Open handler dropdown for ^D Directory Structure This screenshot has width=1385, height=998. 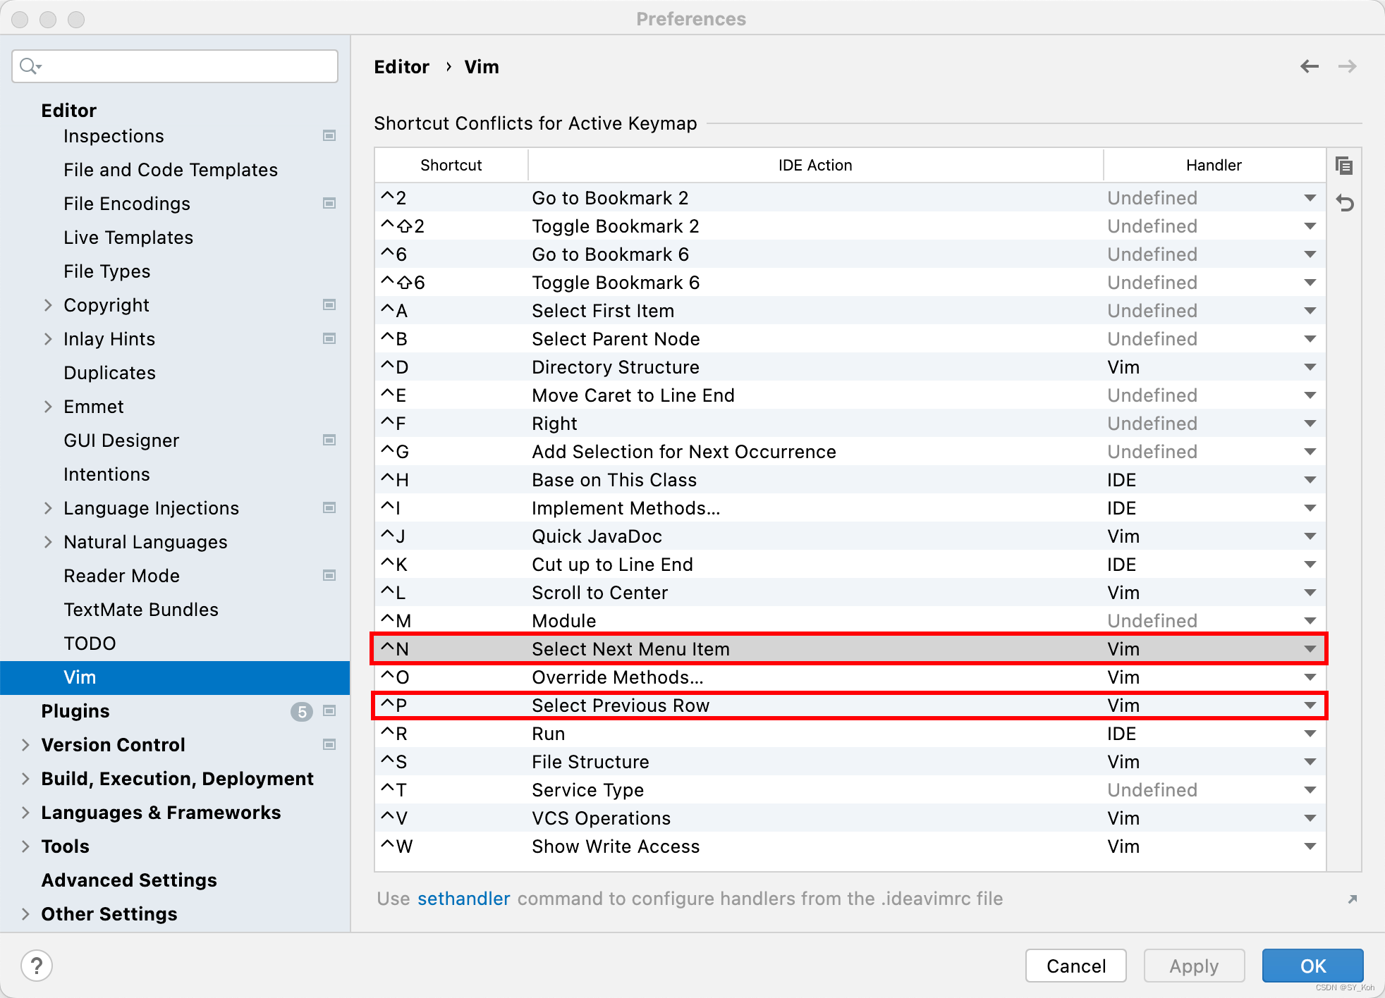1310,367
